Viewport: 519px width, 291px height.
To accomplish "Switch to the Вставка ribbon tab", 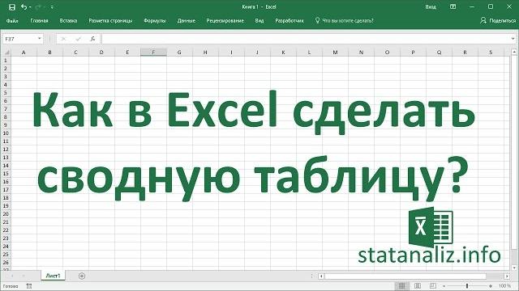I will pyautogui.click(x=68, y=21).
